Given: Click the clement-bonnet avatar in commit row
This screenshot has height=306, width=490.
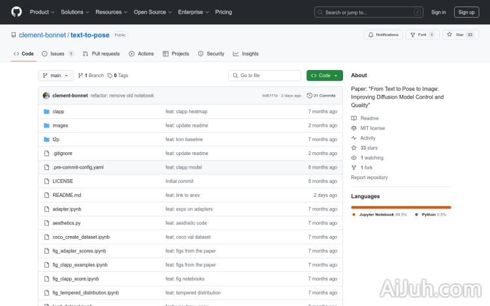Looking at the screenshot, I should pyautogui.click(x=46, y=95).
